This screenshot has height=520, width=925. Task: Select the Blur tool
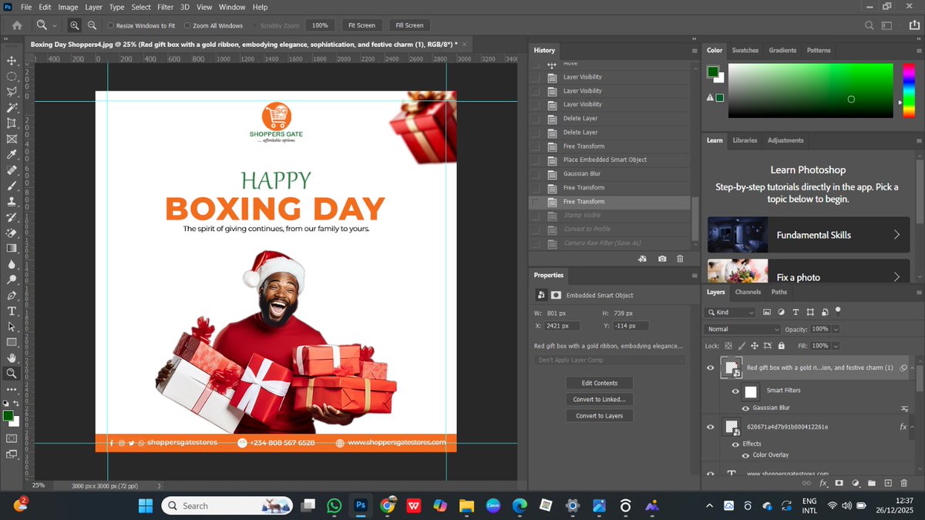(x=12, y=264)
